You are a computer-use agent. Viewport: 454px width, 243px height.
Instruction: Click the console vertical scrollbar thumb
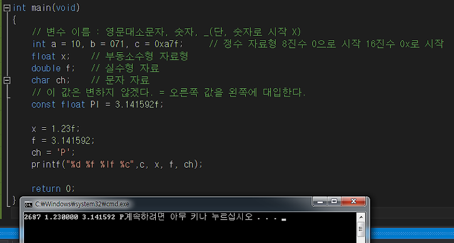coord(361,229)
